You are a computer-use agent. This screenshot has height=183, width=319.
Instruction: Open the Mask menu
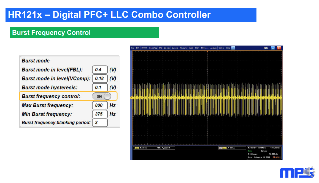click(191, 48)
